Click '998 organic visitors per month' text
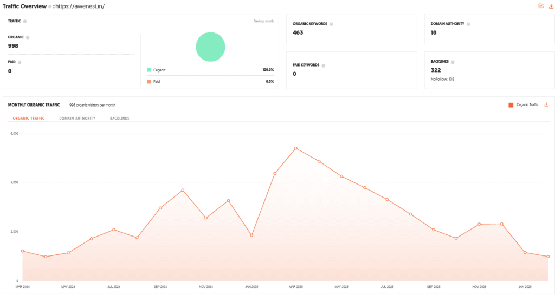This screenshot has width=555, height=295. point(92,106)
